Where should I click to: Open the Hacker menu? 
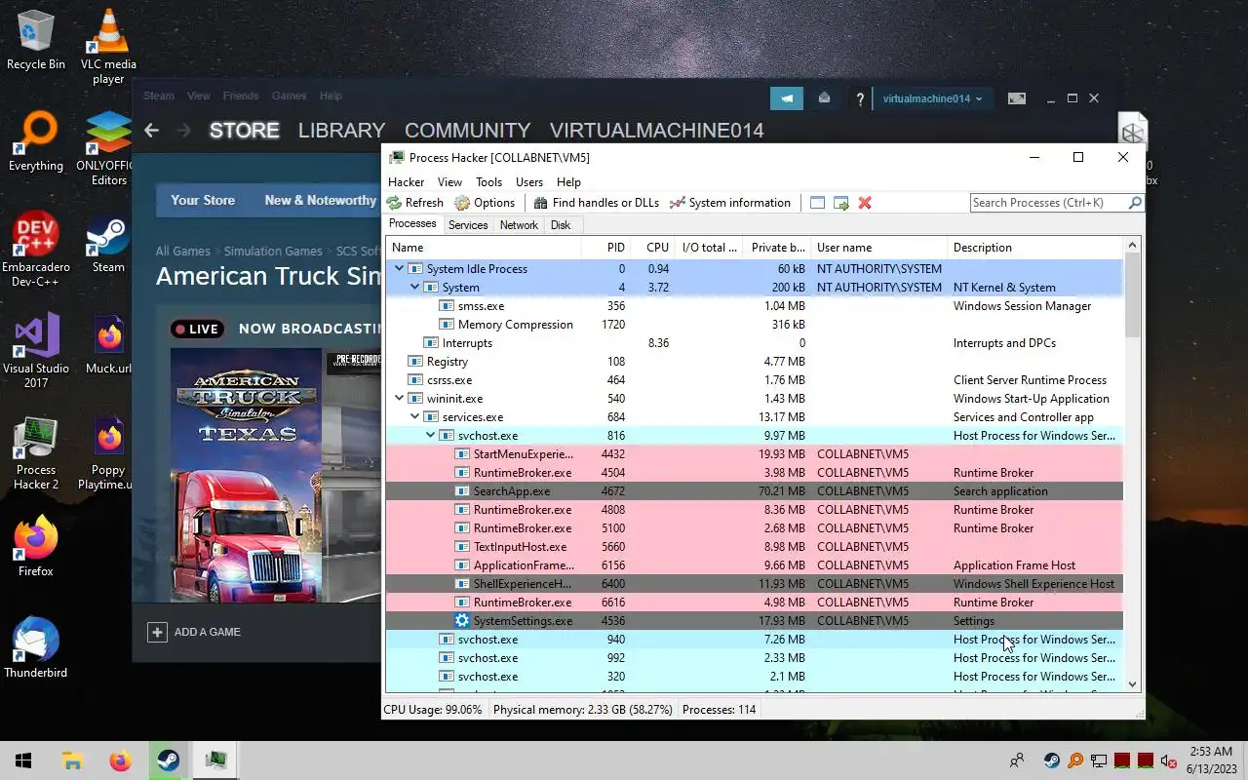[406, 182]
